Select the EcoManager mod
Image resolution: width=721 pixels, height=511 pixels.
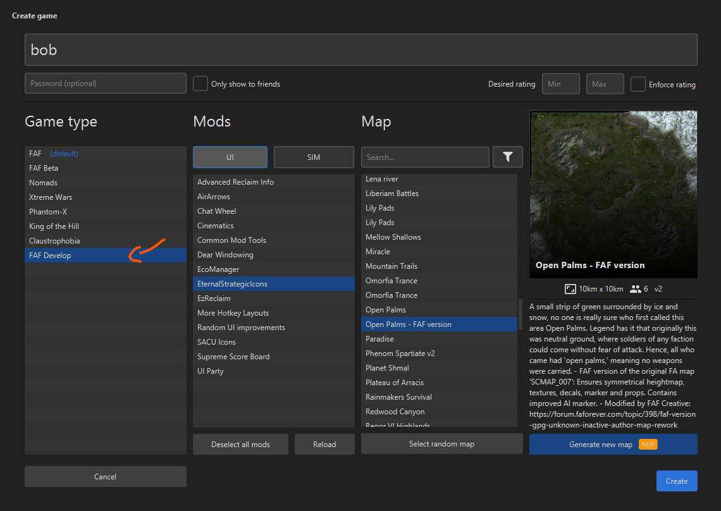(274, 269)
